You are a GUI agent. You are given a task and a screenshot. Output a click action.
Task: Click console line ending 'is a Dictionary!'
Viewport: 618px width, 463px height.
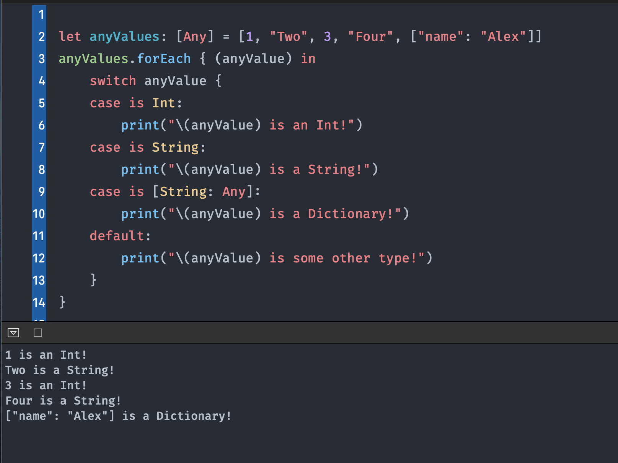(x=118, y=416)
